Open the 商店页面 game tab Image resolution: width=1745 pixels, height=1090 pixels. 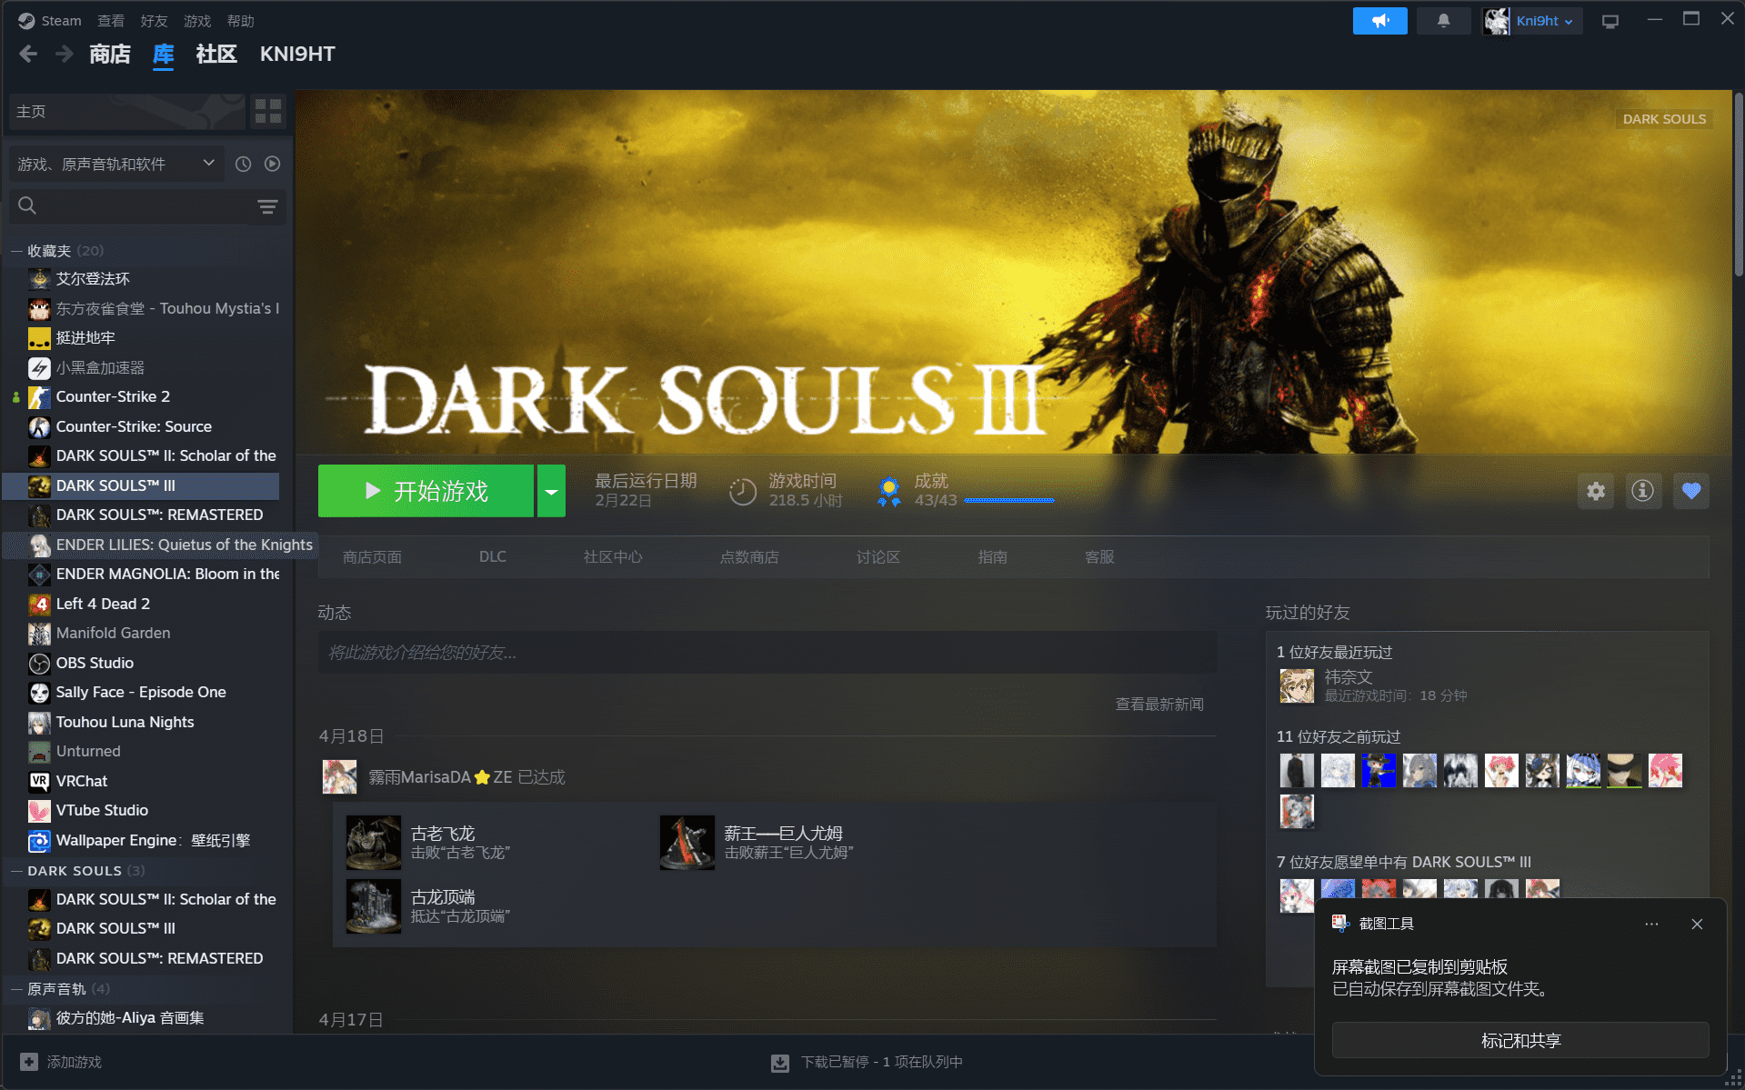(372, 557)
